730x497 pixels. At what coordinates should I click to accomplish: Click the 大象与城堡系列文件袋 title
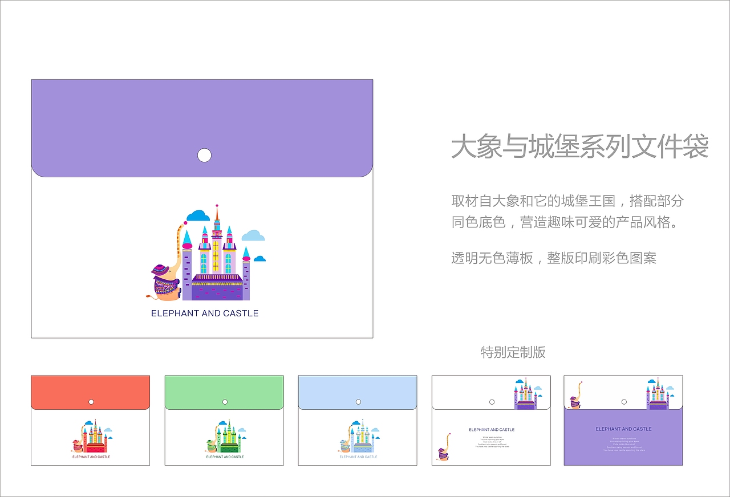click(x=580, y=146)
